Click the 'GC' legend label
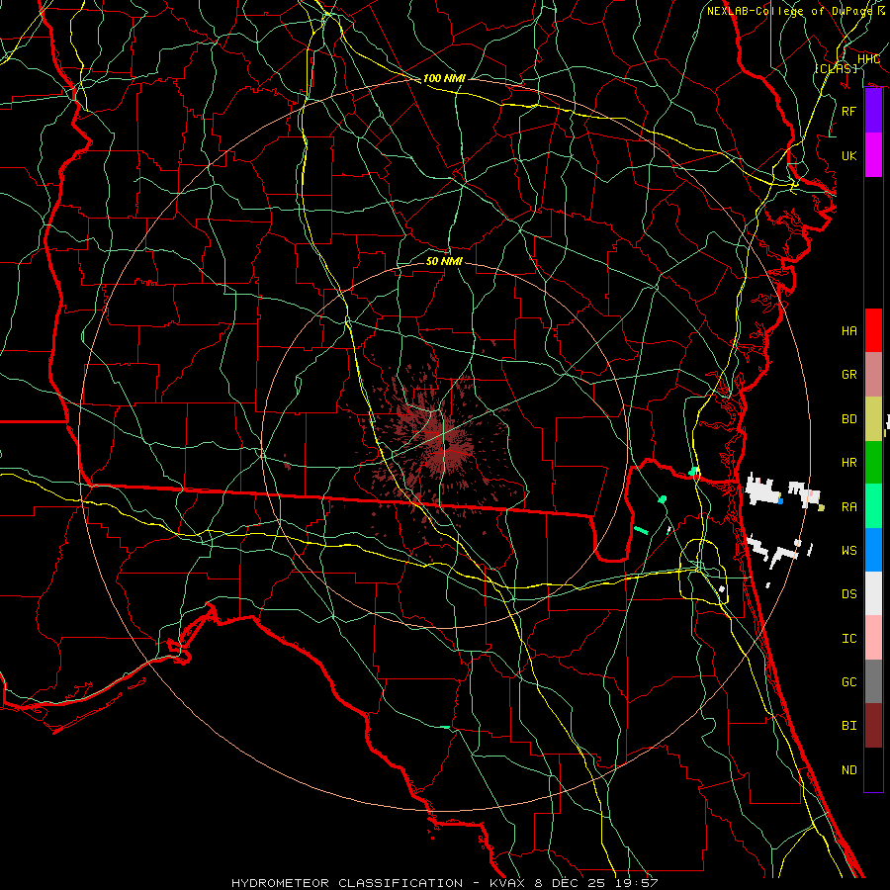The width and height of the screenshot is (890, 890). click(848, 682)
